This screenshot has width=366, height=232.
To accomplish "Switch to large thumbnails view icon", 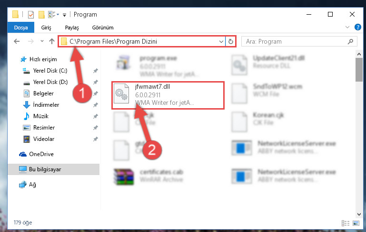I will (x=356, y=223).
